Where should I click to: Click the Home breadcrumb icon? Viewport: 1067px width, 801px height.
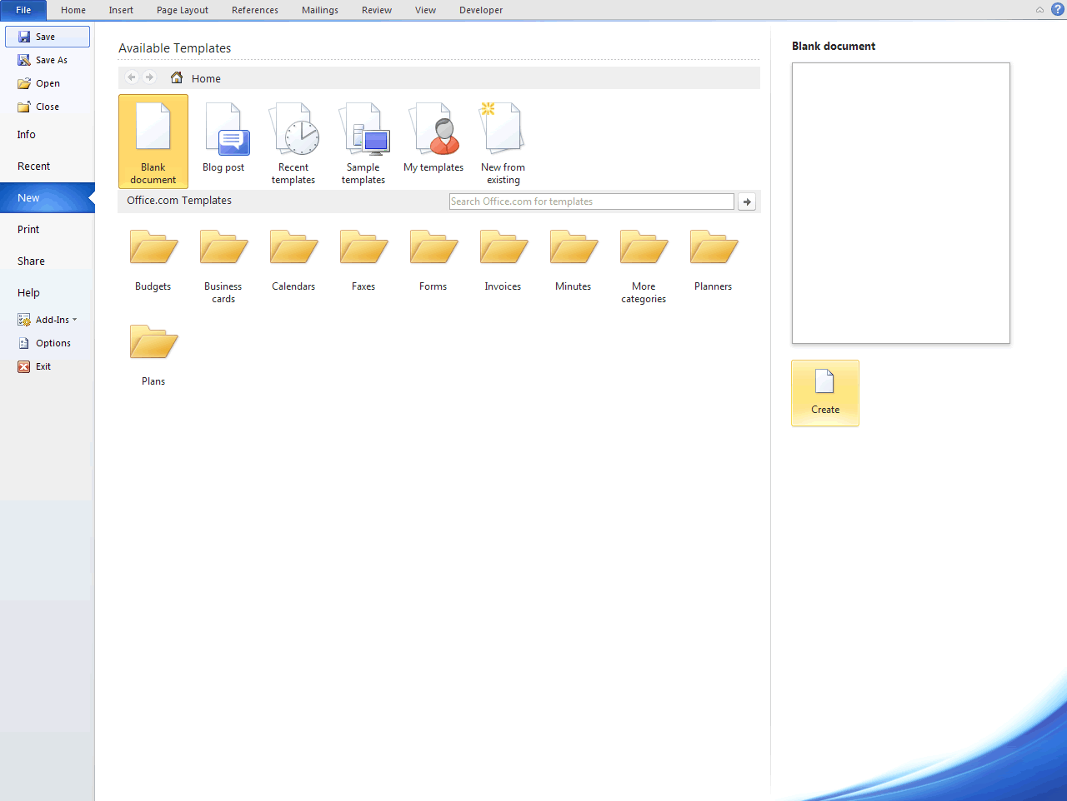176,77
